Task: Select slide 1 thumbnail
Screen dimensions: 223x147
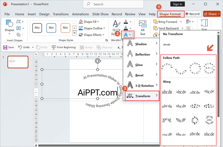Action: pos(18,62)
